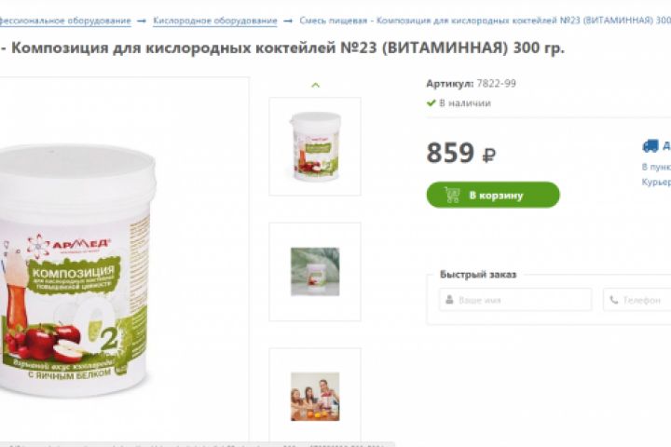Image resolution: width=671 pixels, height=447 pixels.
Task: Click the Артикул 7822-99 product code
Action: (x=472, y=84)
